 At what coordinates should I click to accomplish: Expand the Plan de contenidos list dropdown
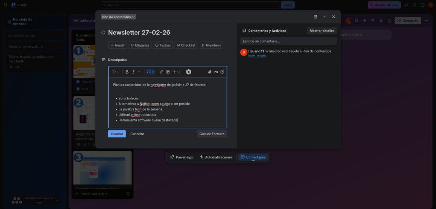(118, 17)
